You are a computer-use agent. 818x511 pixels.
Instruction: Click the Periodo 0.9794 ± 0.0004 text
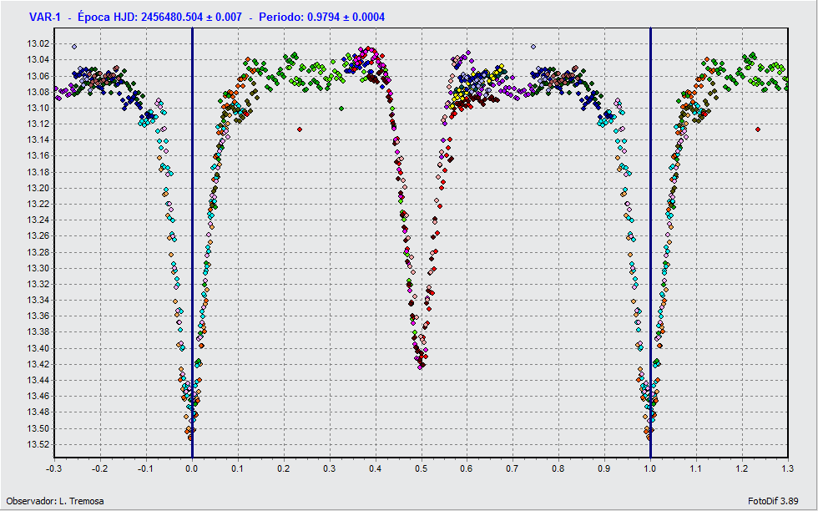[x=322, y=17]
